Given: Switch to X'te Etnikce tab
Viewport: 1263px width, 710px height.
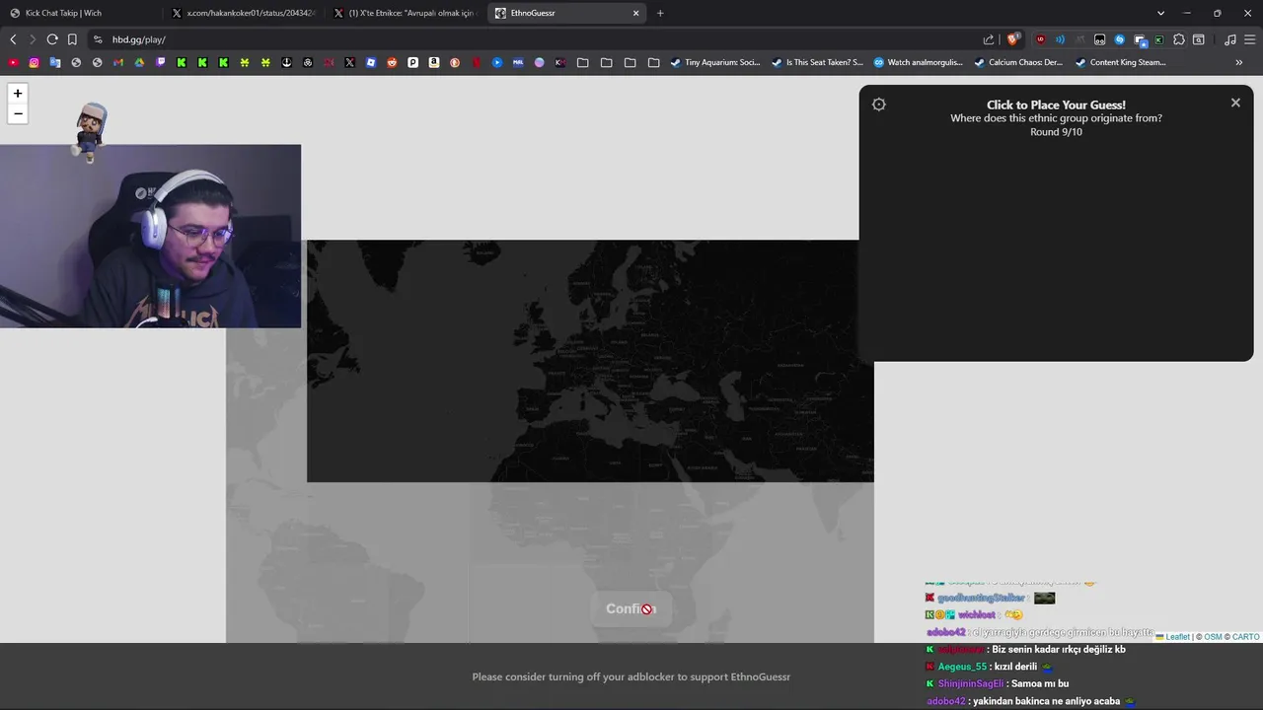Looking at the screenshot, I should [405, 13].
